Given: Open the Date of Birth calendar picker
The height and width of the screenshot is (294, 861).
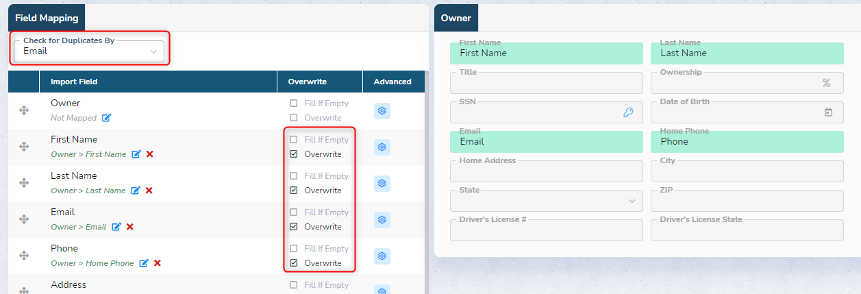Looking at the screenshot, I should [828, 112].
